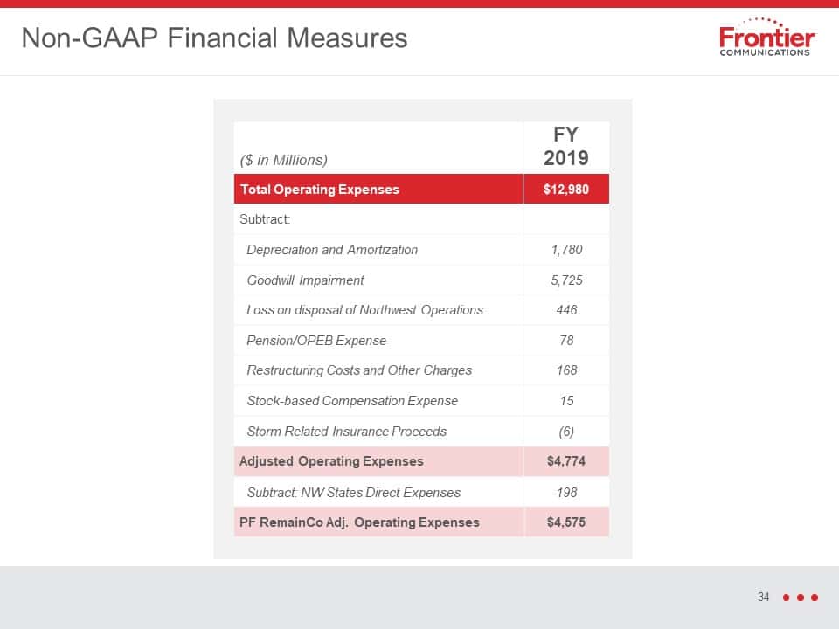Select the Depreciation and Amortization row
The height and width of the screenshot is (629, 839).
point(421,250)
